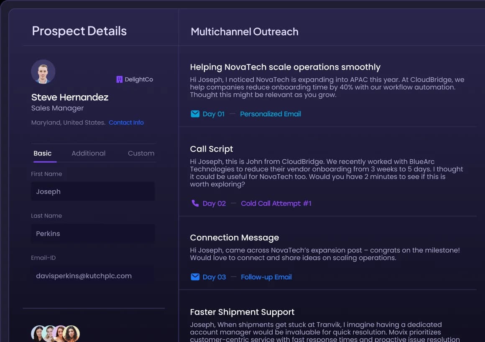Open the Personalized Email step
This screenshot has height=342, width=485.
pyautogui.click(x=270, y=114)
